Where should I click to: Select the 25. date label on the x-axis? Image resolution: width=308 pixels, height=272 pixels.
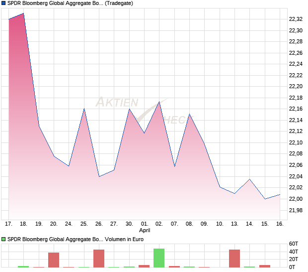(84, 224)
